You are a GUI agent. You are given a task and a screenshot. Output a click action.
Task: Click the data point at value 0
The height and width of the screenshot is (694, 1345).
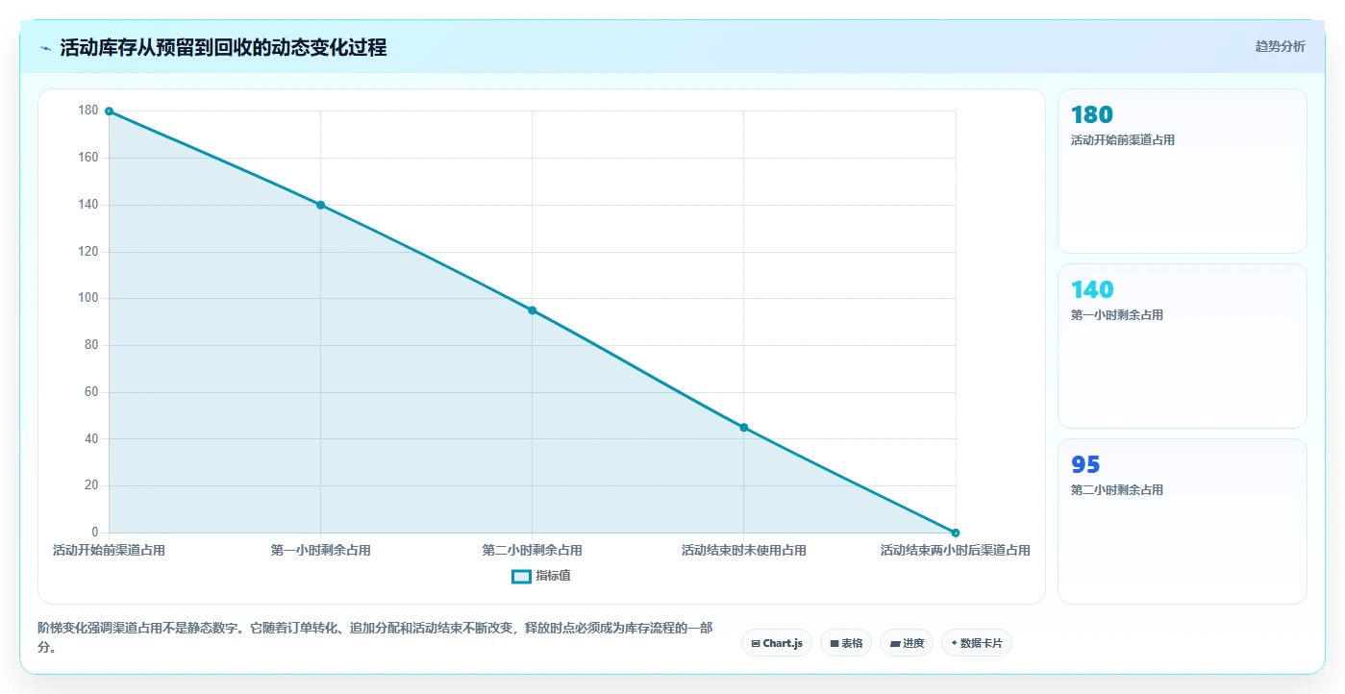[x=956, y=533]
